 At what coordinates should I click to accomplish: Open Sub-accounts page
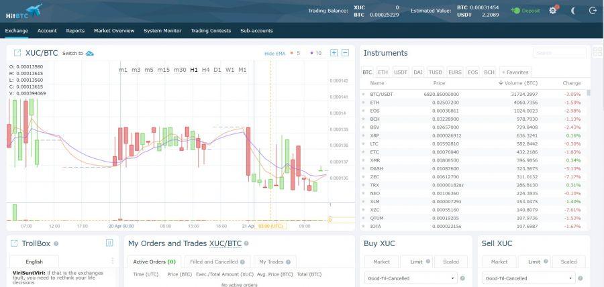click(256, 31)
